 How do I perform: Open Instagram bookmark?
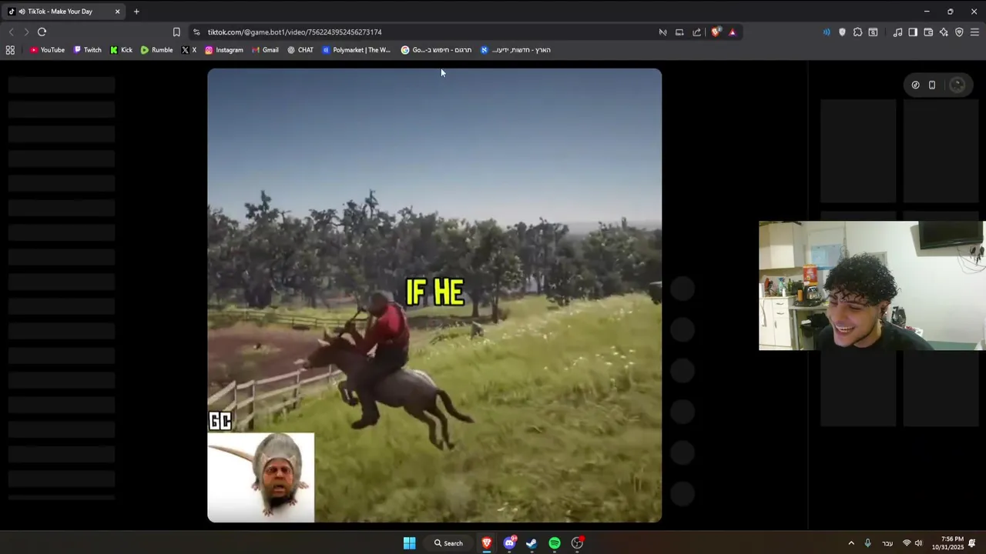coord(223,50)
